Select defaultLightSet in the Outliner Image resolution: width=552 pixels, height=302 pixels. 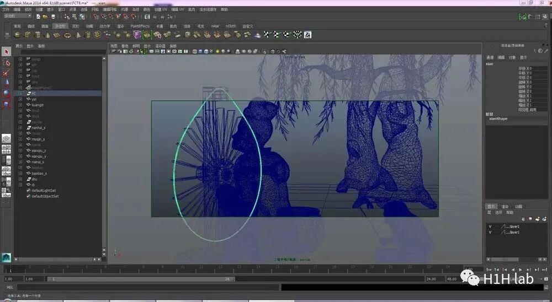point(44,191)
